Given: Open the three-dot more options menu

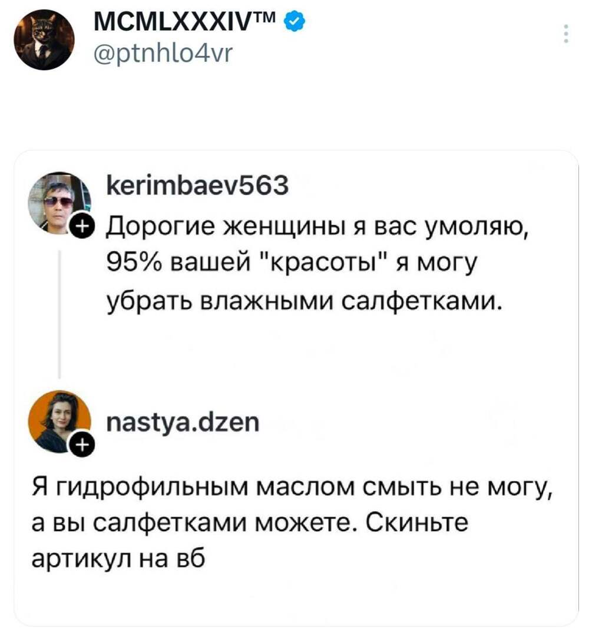Looking at the screenshot, I should (x=566, y=34).
